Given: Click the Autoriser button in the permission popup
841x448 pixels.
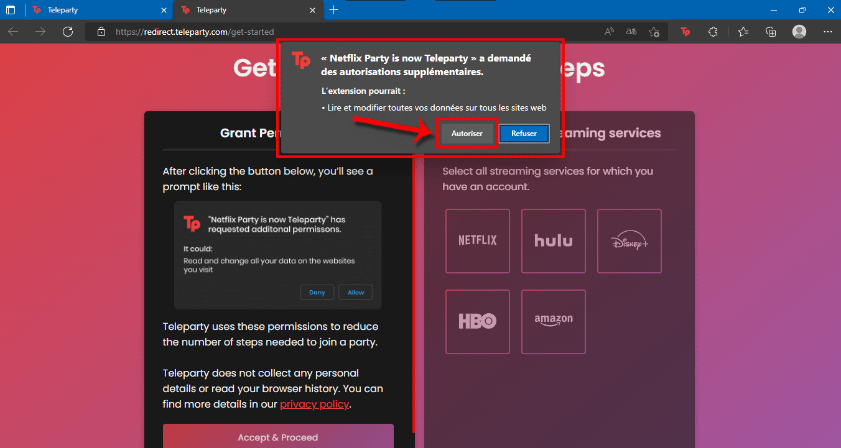Looking at the screenshot, I should point(467,134).
